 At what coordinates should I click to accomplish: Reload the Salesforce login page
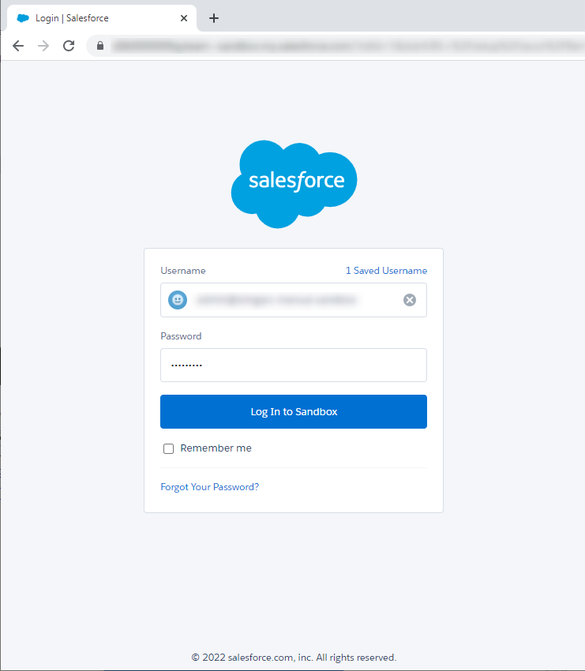coord(69,46)
